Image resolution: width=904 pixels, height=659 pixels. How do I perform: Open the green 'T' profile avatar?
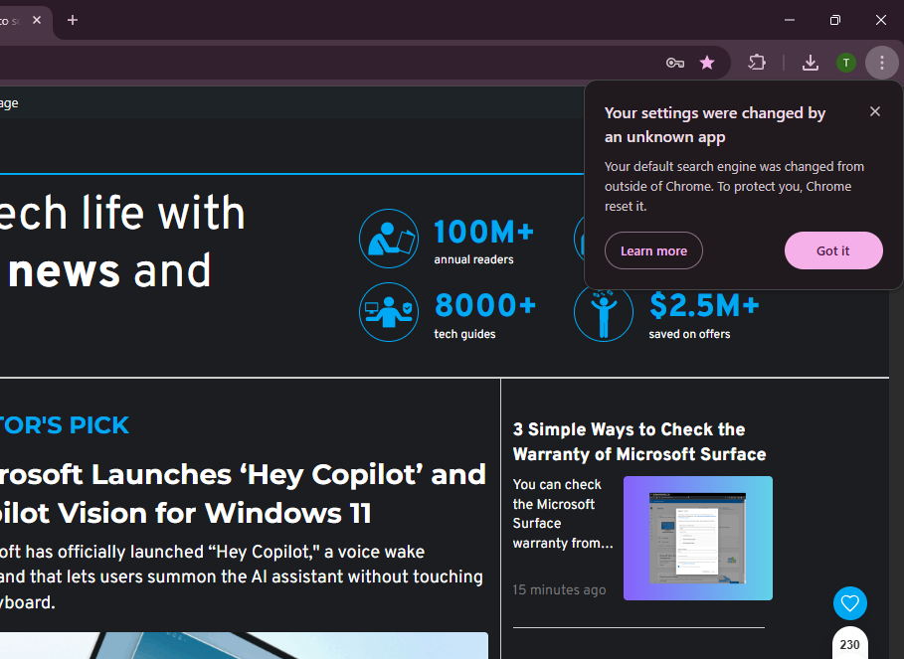tap(845, 63)
